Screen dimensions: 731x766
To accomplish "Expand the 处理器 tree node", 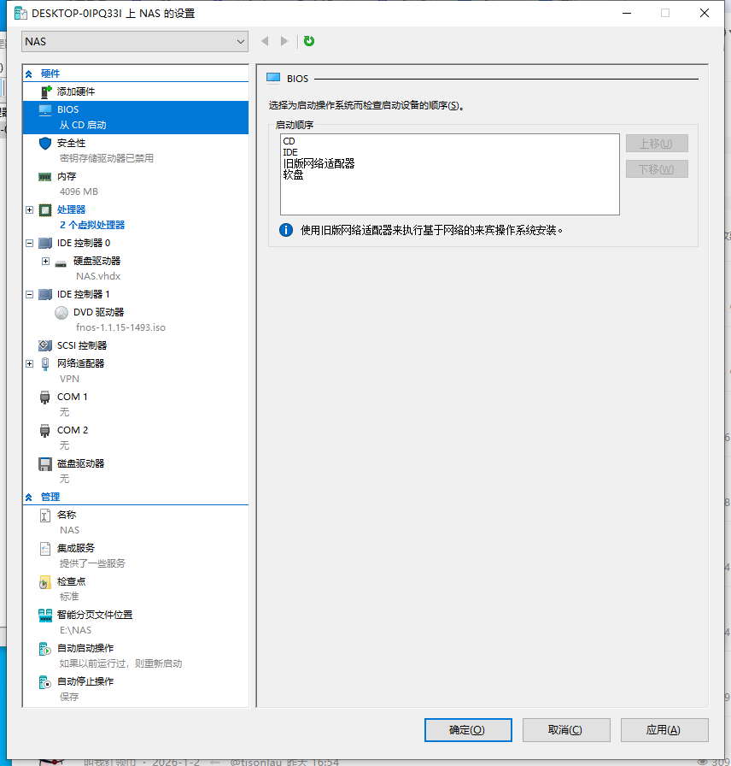I will click(x=29, y=209).
